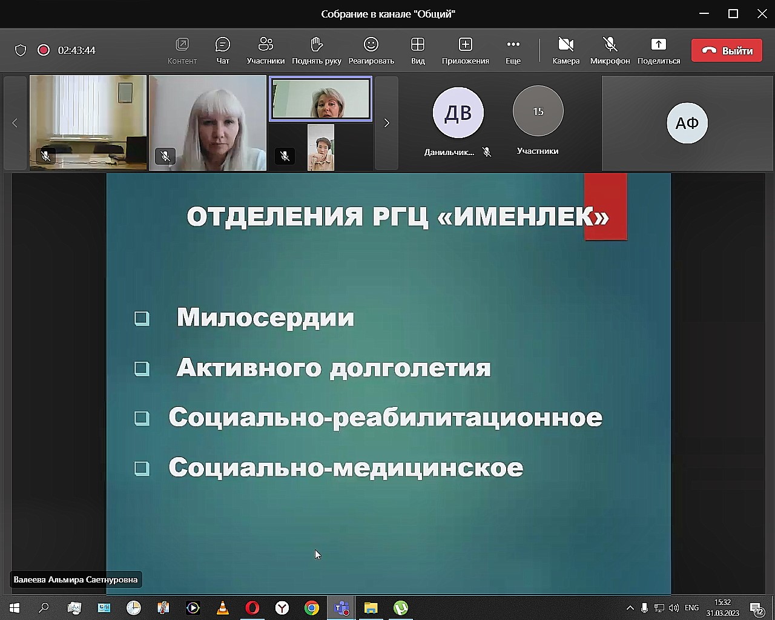Select blonde woman's video thumbnail
Image resolution: width=775 pixels, height=620 pixels.
pos(208,123)
